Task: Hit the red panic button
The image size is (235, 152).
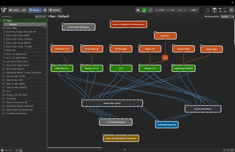Action: [x=231, y=10]
